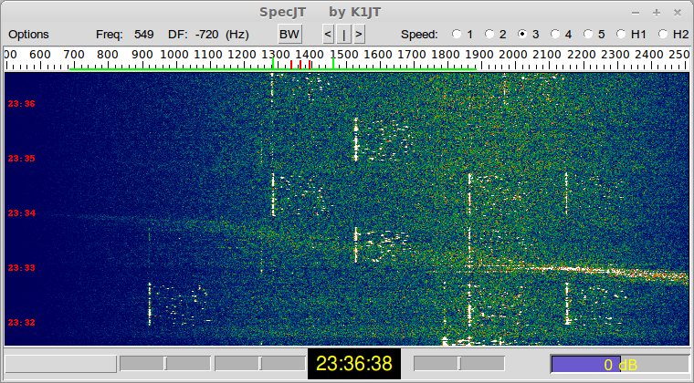
Task: Select Speed H2 radio button
Action: (663, 34)
